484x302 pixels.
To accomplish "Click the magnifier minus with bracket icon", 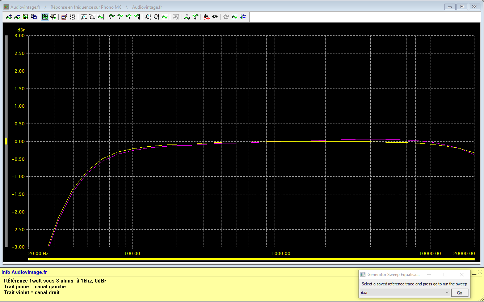I will [x=156, y=17].
